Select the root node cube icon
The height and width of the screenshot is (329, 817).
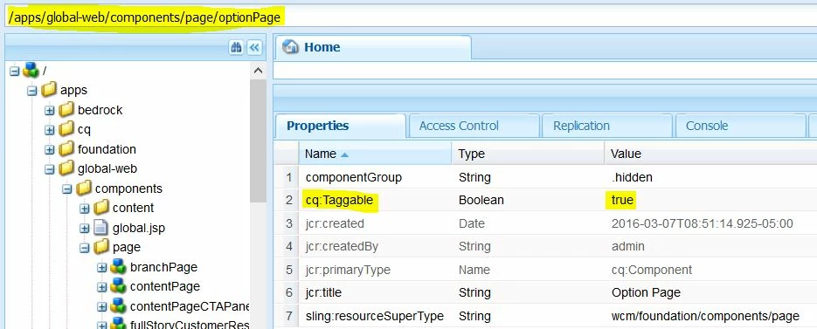(x=31, y=71)
